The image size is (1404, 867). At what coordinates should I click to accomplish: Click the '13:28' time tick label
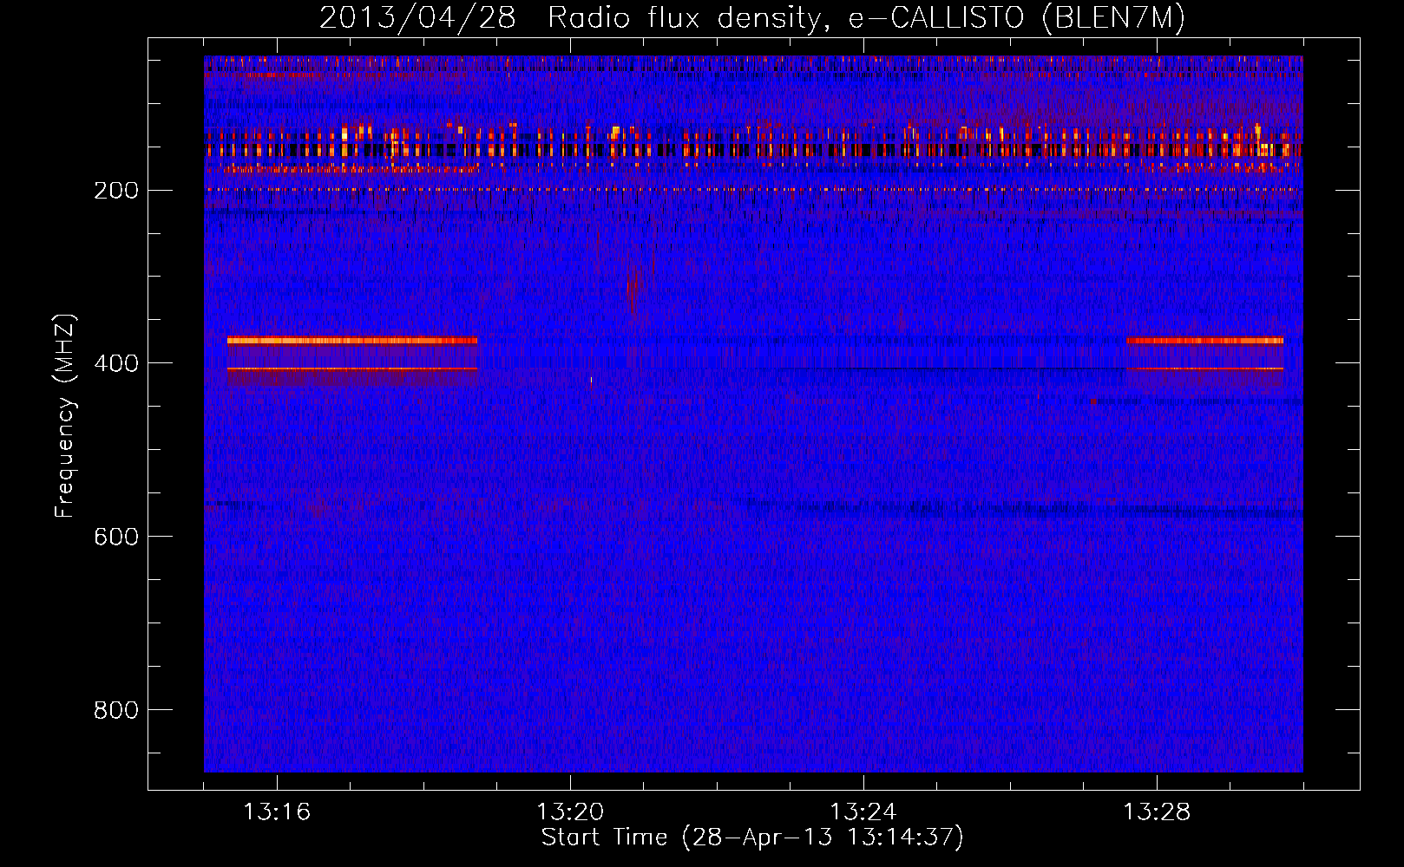[x=1157, y=812]
